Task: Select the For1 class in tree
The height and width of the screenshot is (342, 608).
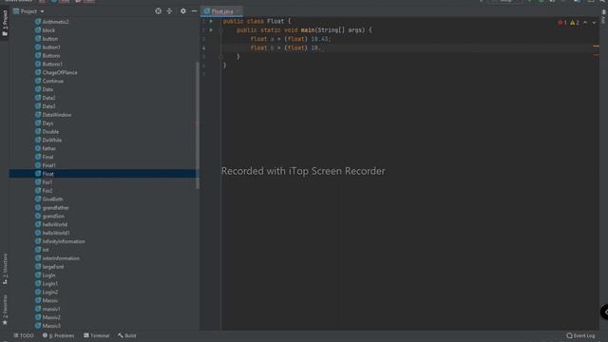Action: (x=44, y=182)
